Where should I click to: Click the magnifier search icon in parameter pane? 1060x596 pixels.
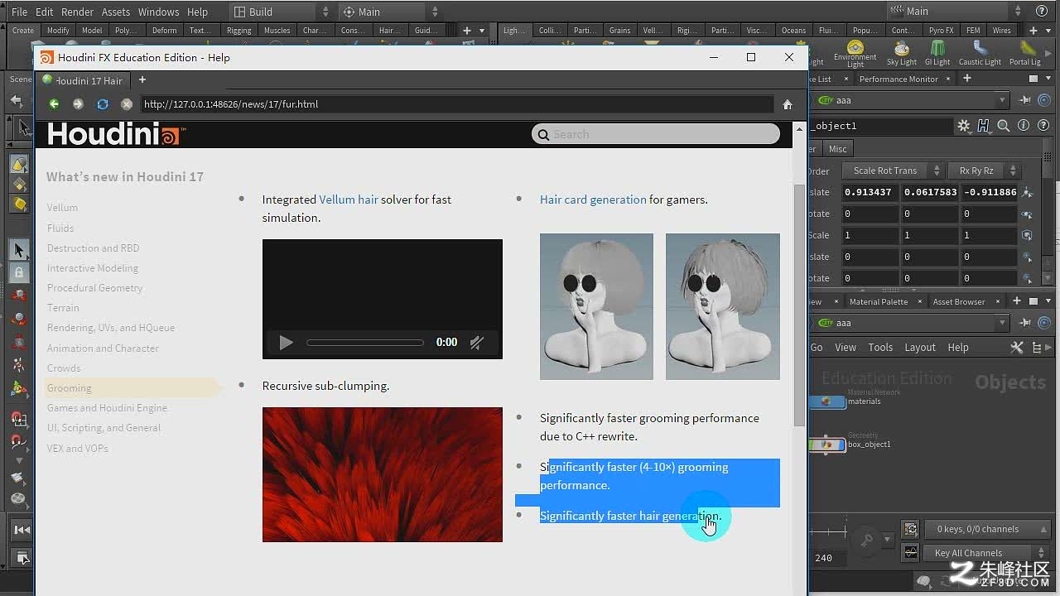click(1003, 126)
